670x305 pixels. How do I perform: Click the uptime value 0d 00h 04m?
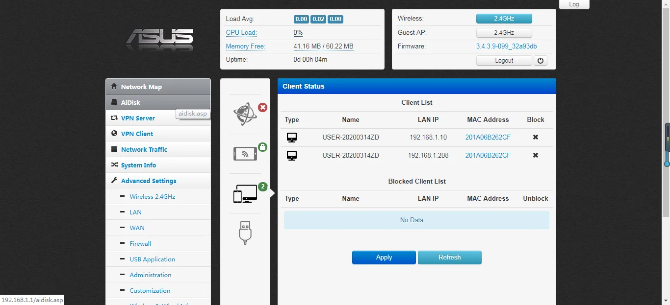pos(310,60)
